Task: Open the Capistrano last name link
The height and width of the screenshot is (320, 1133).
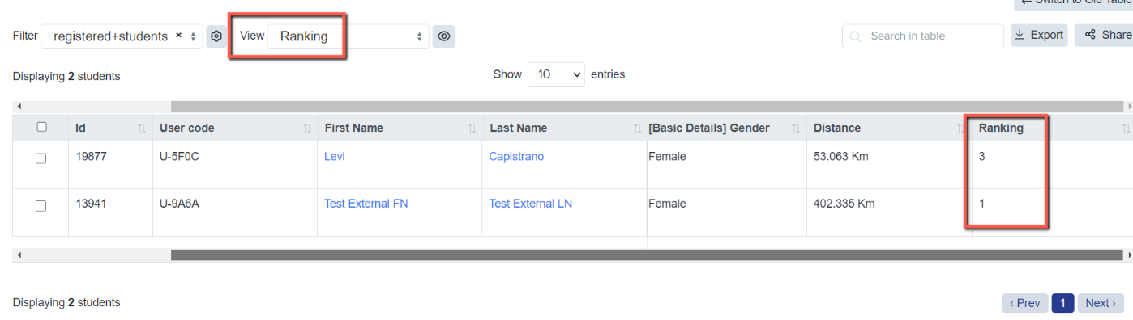Action: (516, 157)
